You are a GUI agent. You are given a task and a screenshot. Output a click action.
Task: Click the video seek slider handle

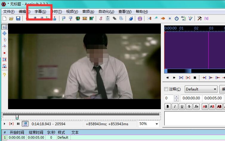click(17, 117)
